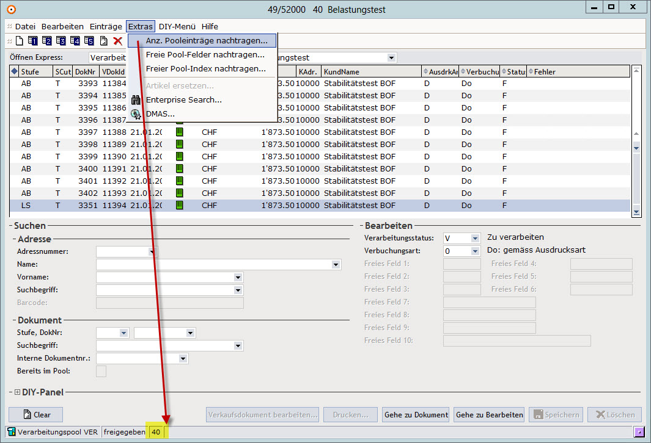Open the Adresse Suchbegriff dropdown arrow

coord(238,290)
